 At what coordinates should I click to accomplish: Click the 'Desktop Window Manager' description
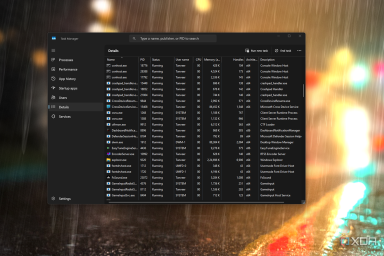click(x=276, y=142)
